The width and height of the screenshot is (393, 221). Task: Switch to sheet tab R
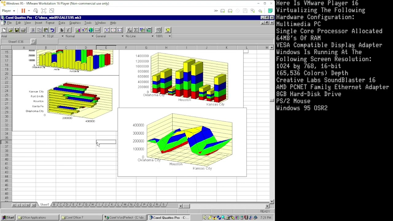click(157, 205)
